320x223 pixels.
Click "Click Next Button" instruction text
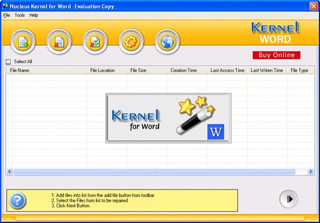71,206
